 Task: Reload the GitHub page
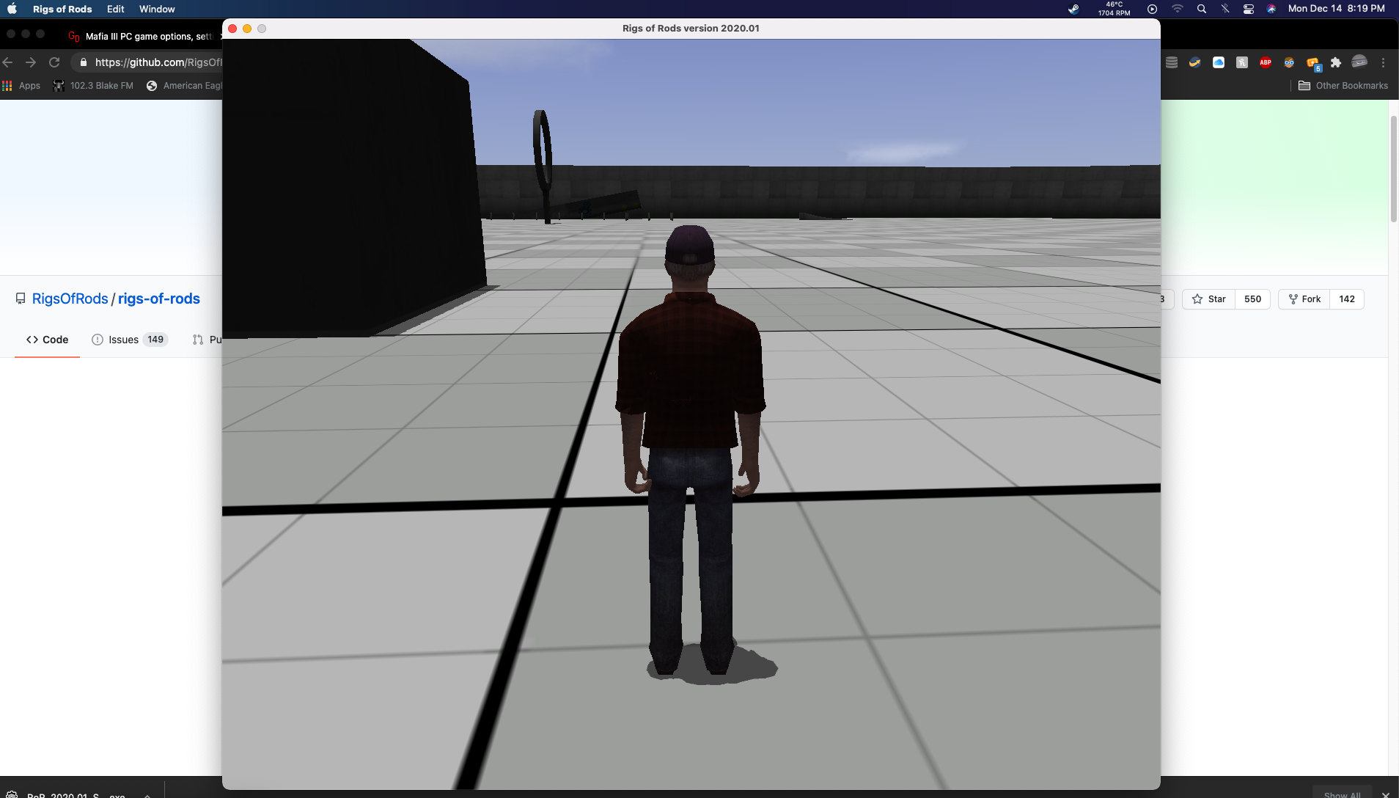pos(54,62)
